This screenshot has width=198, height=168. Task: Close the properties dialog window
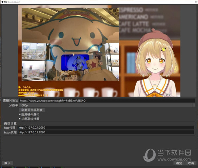[x=196, y=2]
